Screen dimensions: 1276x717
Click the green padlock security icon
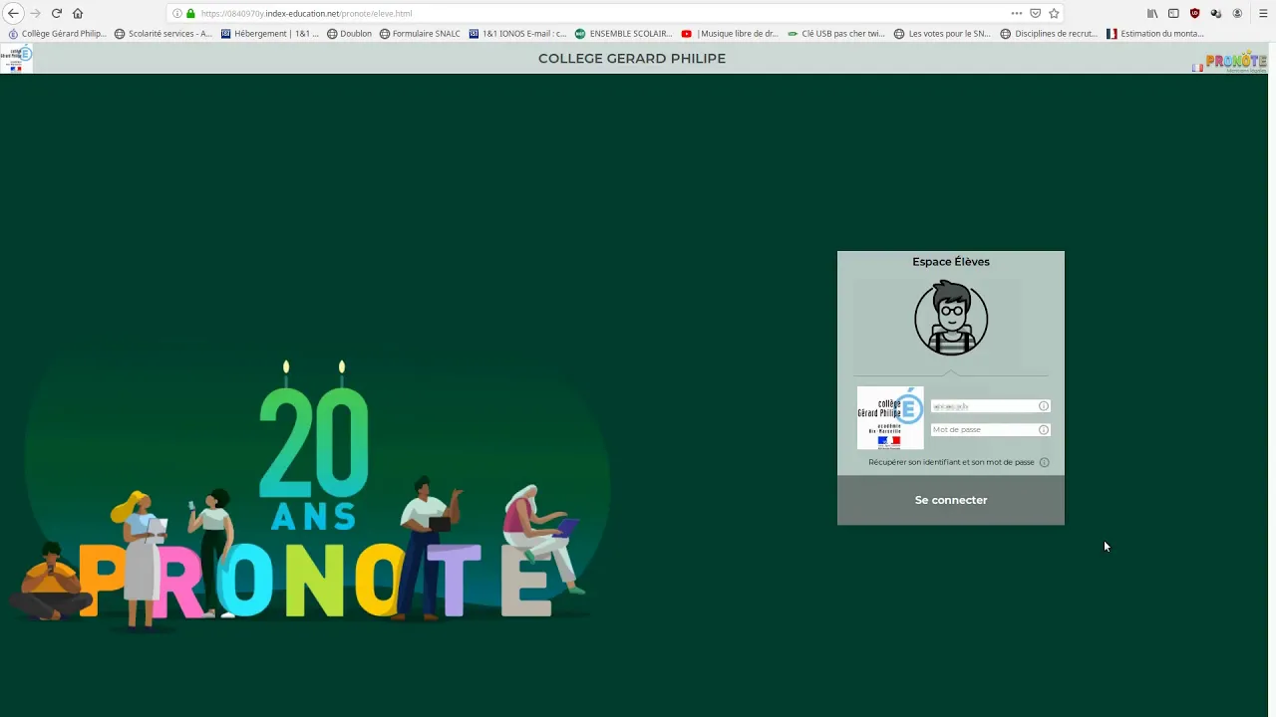pyautogui.click(x=190, y=13)
